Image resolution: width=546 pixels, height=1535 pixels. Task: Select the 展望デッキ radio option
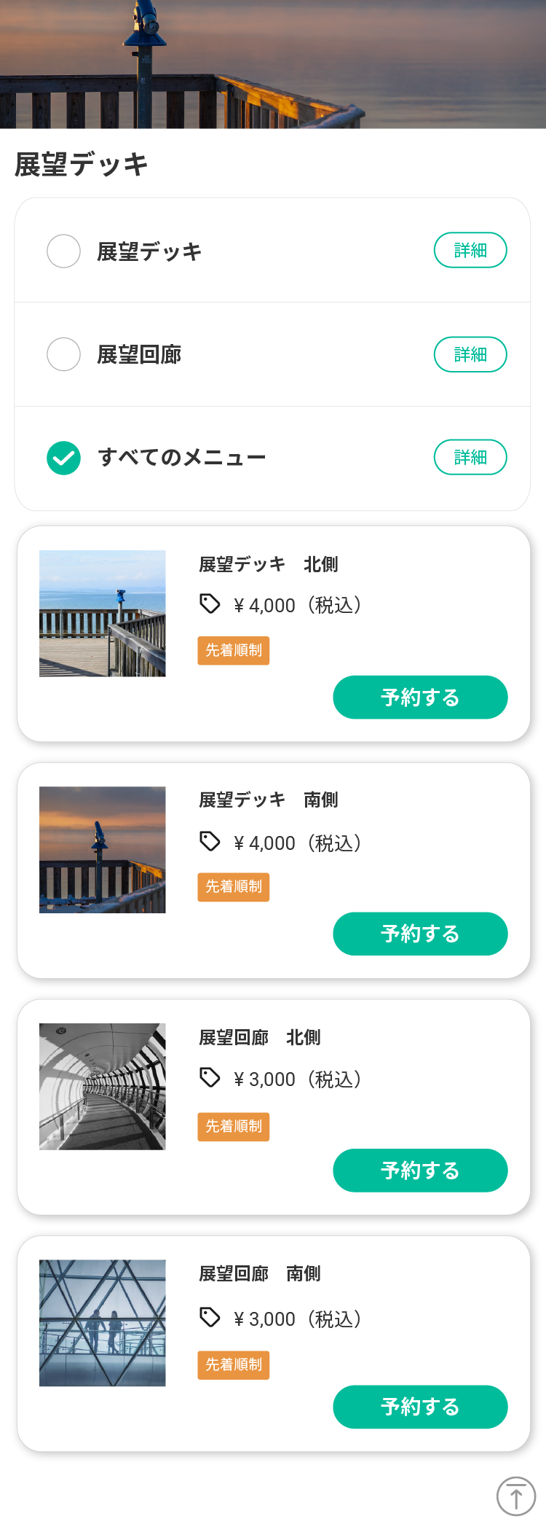tap(64, 251)
